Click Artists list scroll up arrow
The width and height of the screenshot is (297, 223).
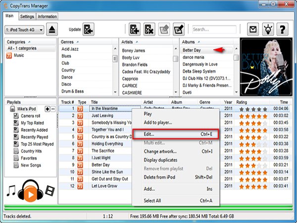tap(176, 49)
